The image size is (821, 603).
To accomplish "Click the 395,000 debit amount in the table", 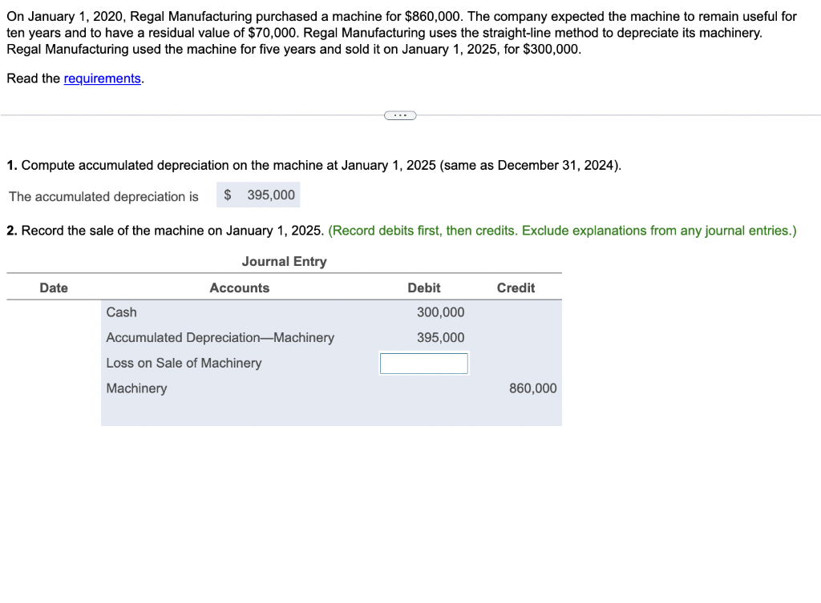I will [440, 337].
